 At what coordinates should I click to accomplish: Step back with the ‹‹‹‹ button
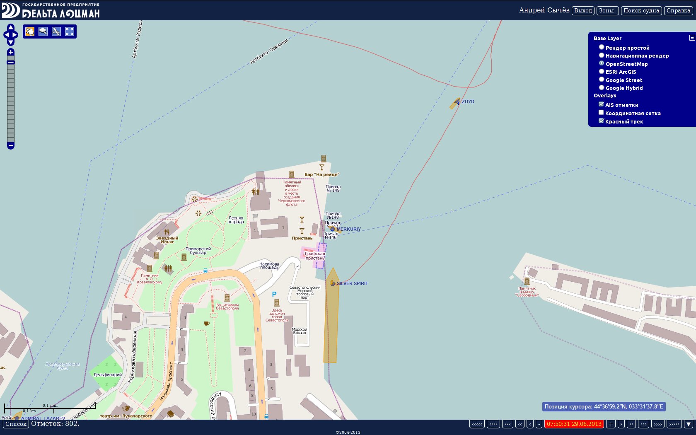pos(493,424)
